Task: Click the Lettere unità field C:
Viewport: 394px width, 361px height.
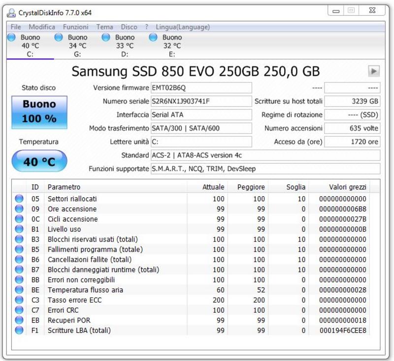Action: point(201,142)
